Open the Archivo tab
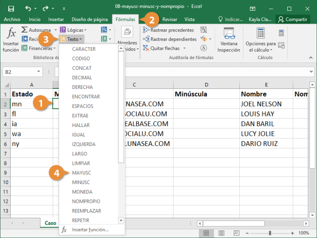 pos(12,19)
